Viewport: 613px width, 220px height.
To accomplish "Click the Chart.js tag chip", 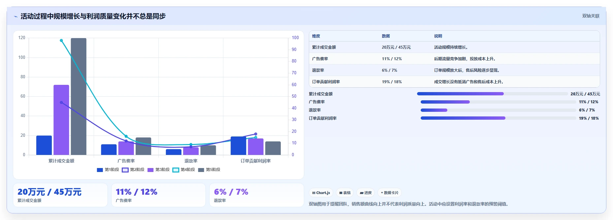I will [x=321, y=193].
